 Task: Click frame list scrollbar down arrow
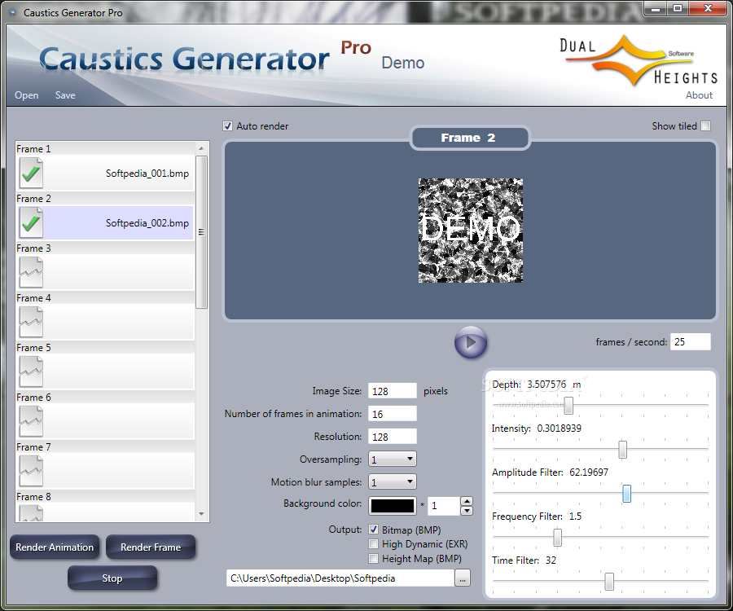point(201,514)
